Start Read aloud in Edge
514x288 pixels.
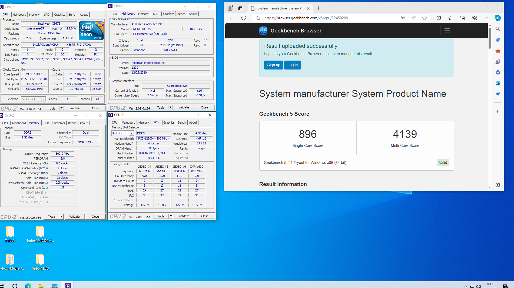tap(414, 18)
